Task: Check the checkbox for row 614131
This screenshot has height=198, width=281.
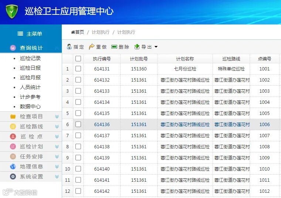Action: tap(78, 69)
